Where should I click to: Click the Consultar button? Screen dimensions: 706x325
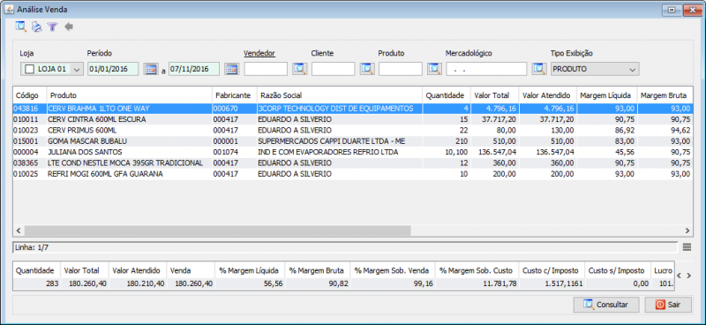pos(606,305)
